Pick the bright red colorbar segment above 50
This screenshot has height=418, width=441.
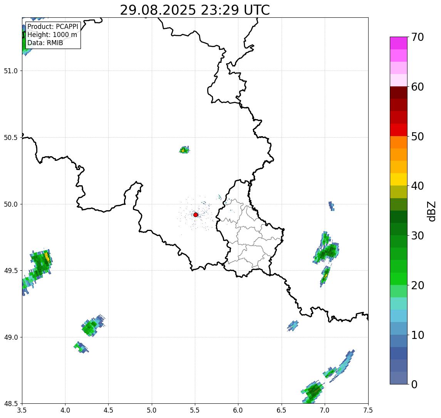(x=399, y=130)
